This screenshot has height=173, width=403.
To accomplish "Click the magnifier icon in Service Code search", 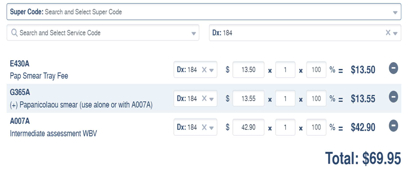I will coord(14,33).
